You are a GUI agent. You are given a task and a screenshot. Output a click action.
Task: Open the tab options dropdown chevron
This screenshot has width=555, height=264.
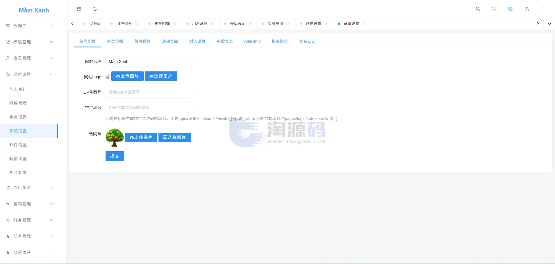549,24
